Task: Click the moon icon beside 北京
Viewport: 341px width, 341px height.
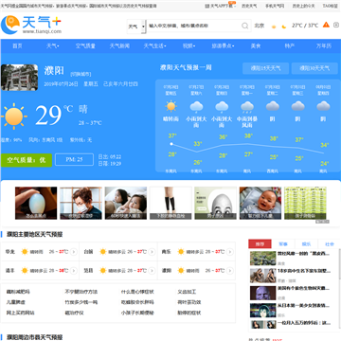Action: point(284,27)
